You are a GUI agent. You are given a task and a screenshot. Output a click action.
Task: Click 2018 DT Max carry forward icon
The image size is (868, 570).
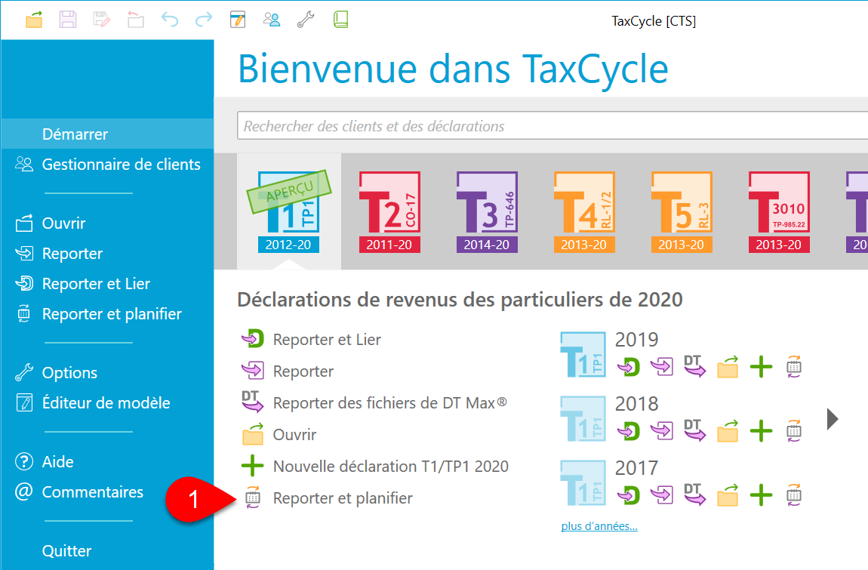(x=694, y=430)
